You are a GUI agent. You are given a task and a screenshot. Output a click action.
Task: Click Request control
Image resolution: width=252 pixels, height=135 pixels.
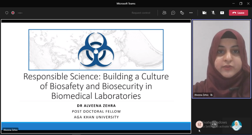pos(141,13)
